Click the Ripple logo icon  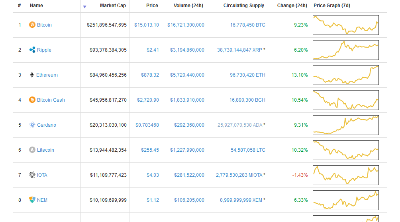click(x=32, y=50)
